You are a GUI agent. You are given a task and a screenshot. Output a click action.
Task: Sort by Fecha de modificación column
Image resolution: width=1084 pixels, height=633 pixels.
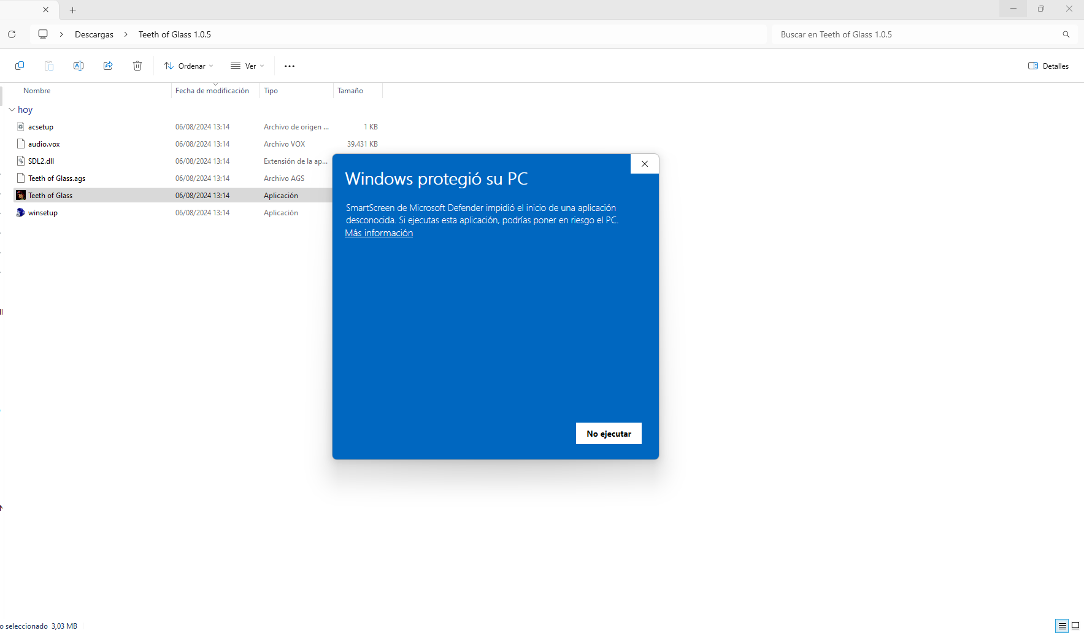tap(212, 90)
